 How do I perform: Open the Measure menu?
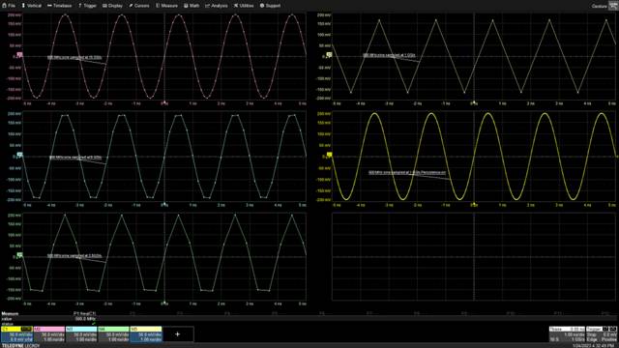tap(166, 6)
